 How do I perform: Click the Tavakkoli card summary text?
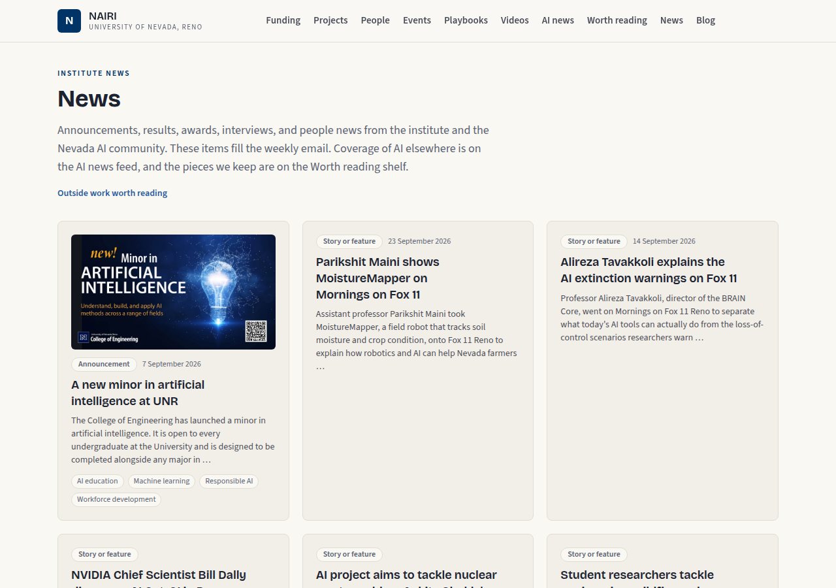662,318
